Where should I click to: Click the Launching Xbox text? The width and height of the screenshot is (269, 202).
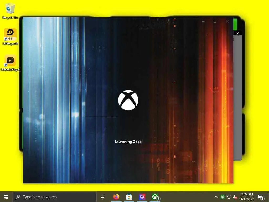pyautogui.click(x=128, y=142)
